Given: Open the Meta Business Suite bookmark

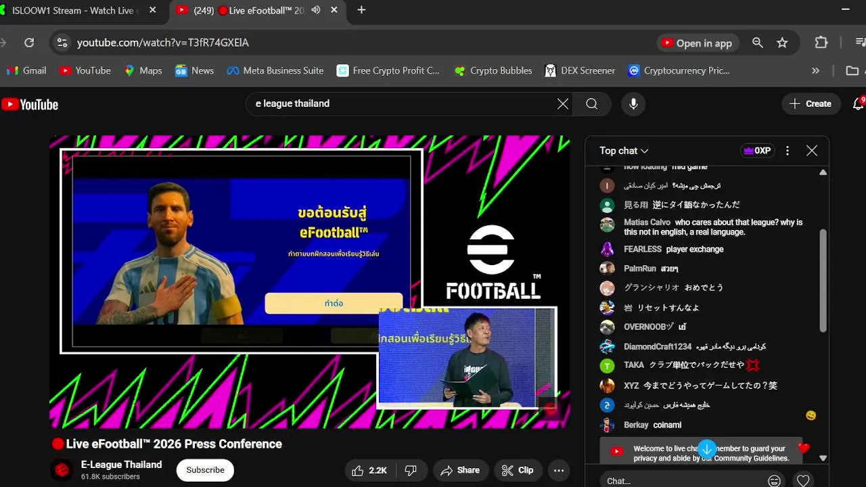Looking at the screenshot, I should tap(275, 70).
